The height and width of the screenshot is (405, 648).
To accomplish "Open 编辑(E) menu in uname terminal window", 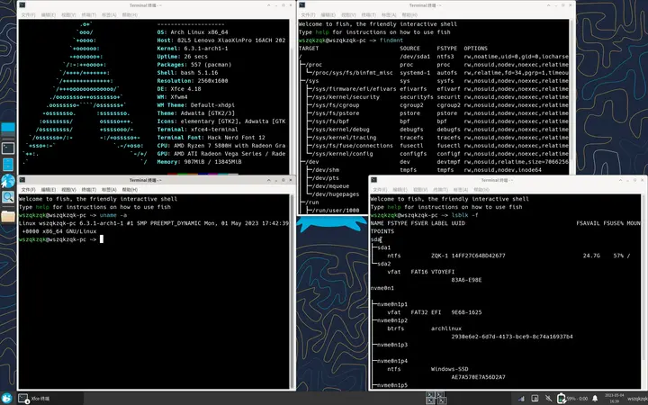I will [49, 190].
